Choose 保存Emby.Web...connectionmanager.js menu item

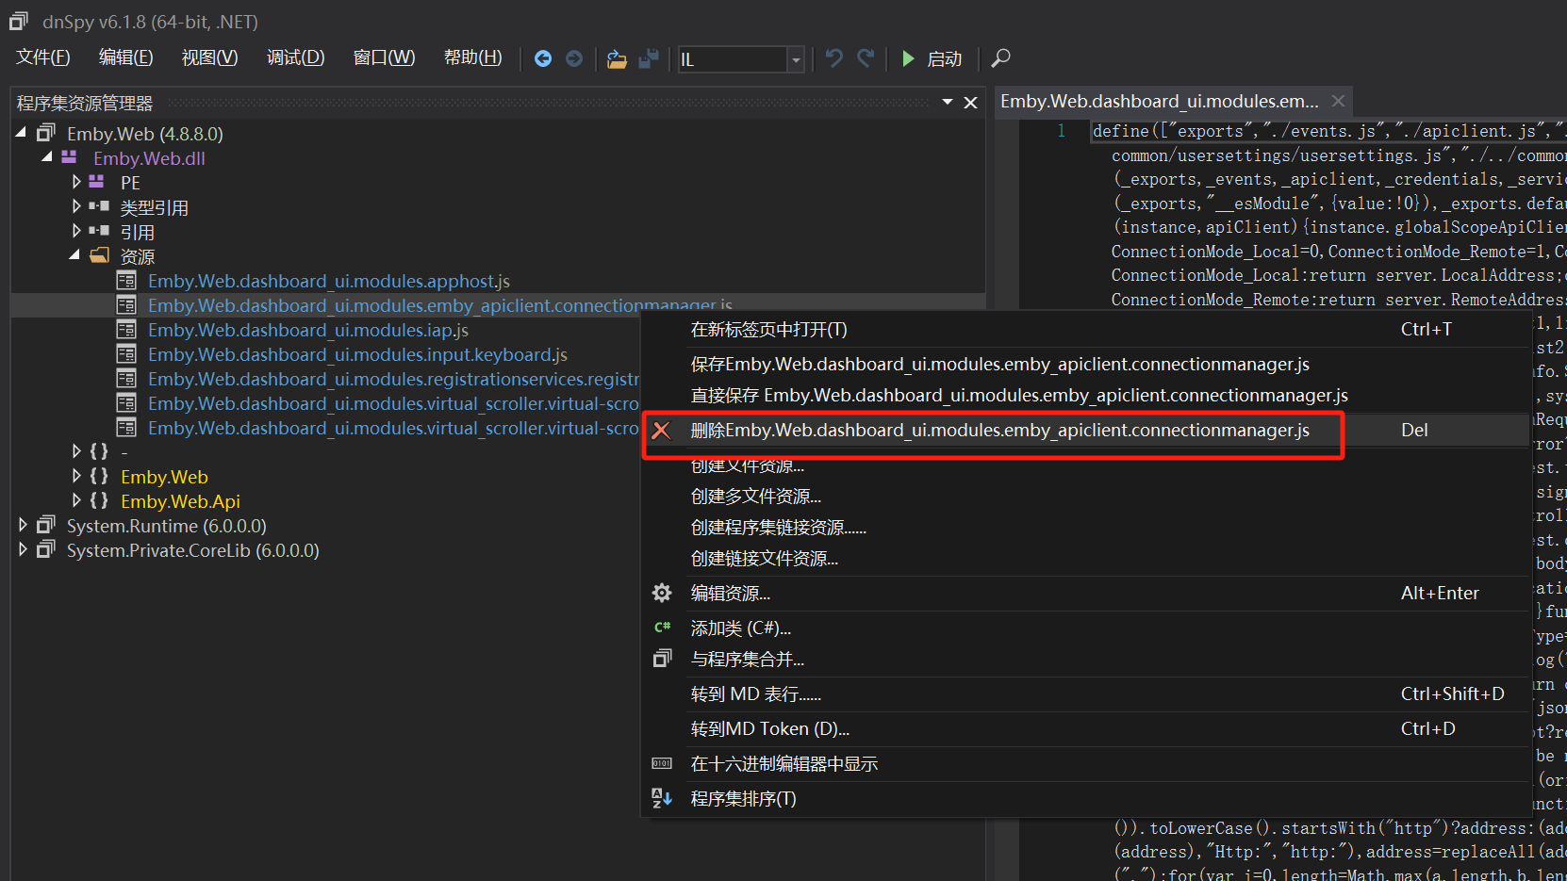(1086, 364)
